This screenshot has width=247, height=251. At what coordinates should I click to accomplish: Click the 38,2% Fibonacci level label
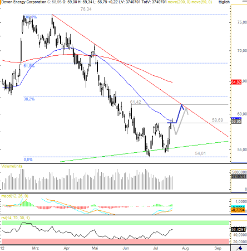(29, 99)
